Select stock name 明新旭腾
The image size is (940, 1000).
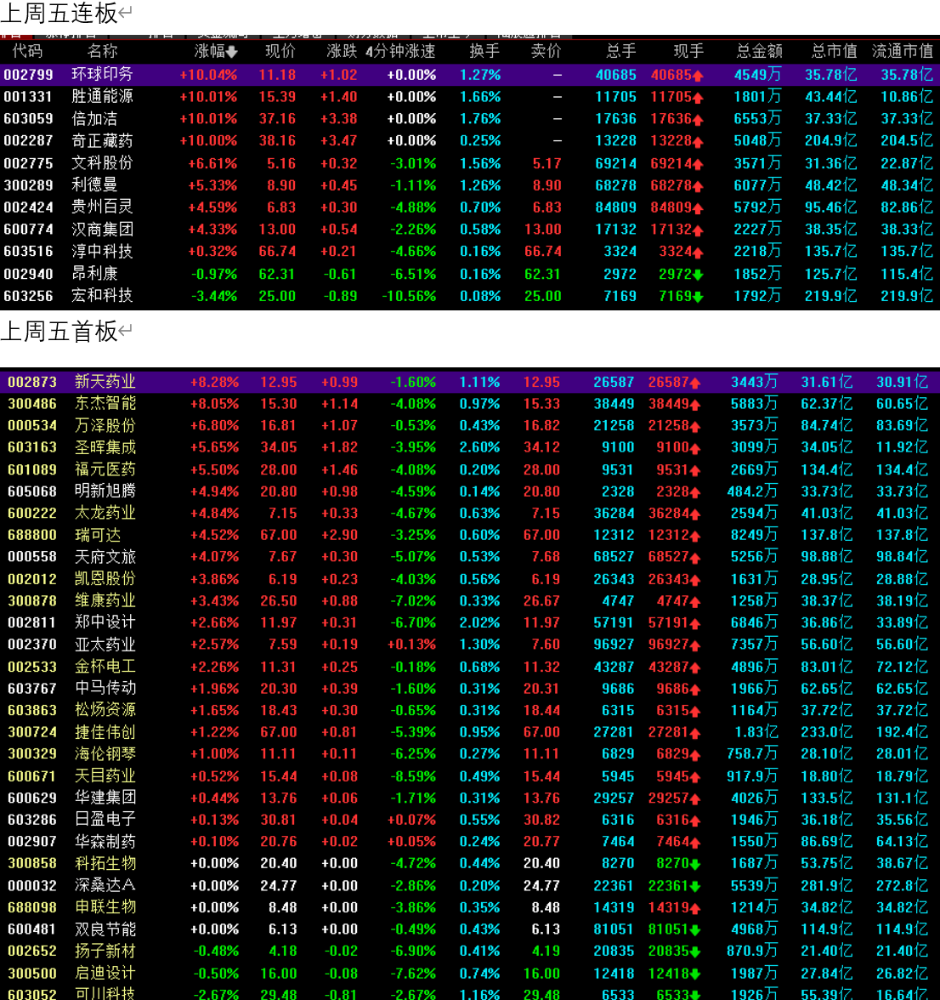[105, 491]
